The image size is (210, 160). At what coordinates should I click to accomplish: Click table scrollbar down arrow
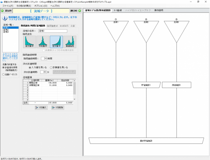click(x=75, y=99)
